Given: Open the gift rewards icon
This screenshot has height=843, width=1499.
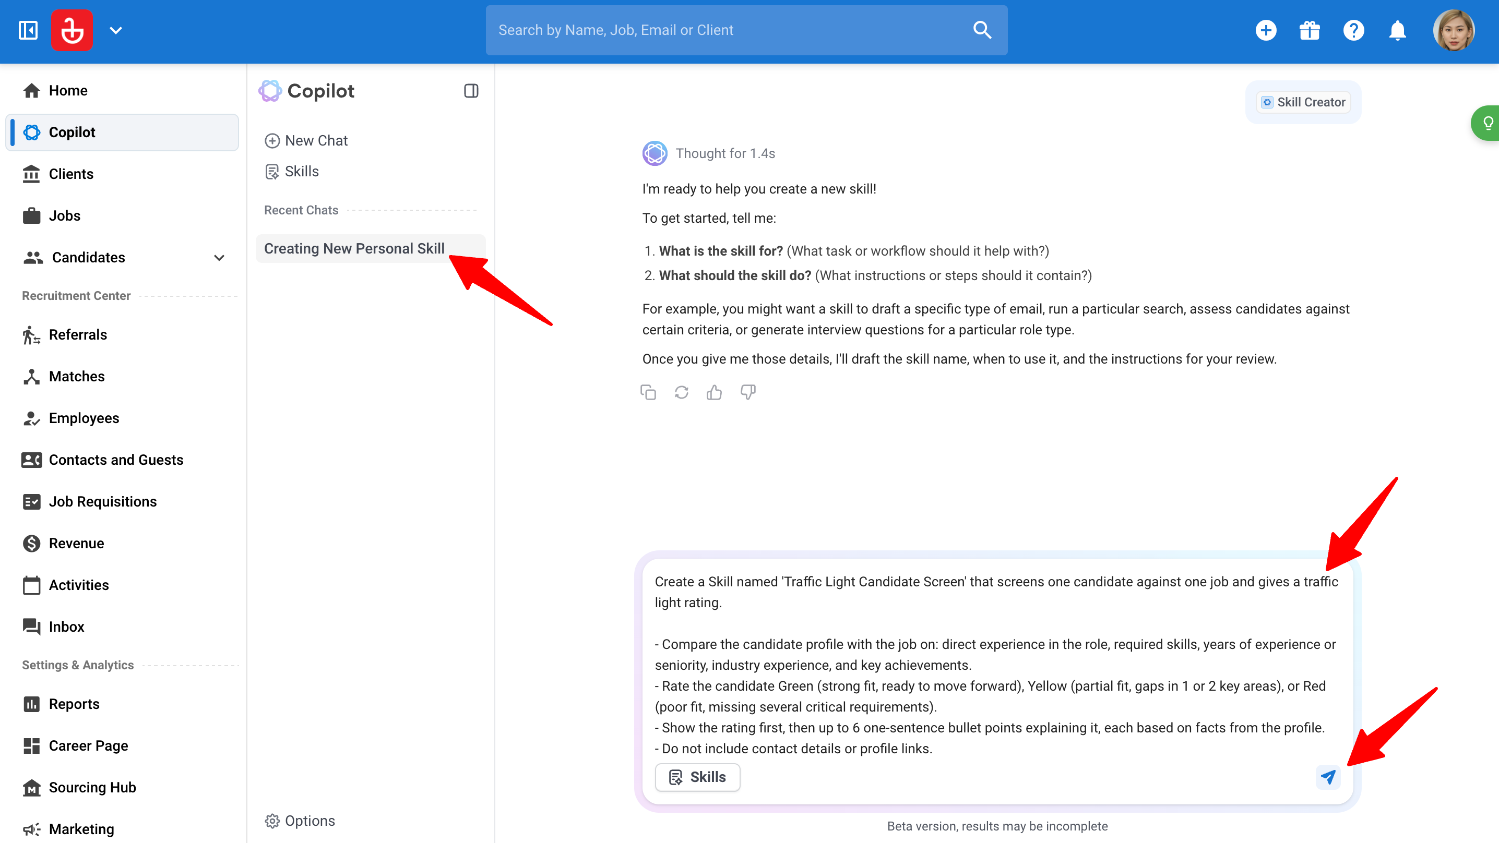Looking at the screenshot, I should [x=1310, y=30].
